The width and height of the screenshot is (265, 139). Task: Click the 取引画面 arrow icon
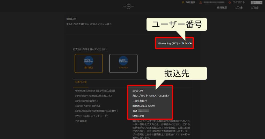coord(183,2)
